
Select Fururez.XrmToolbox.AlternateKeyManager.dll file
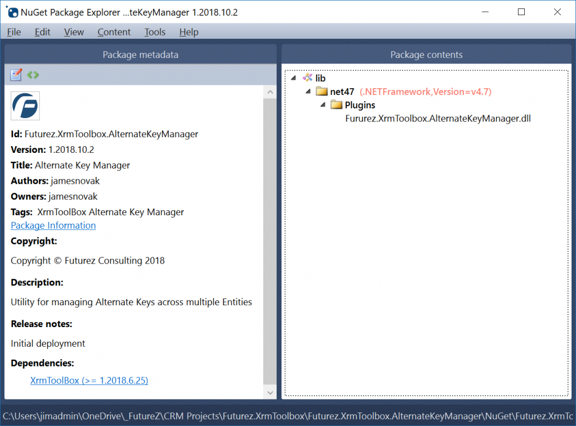pos(438,118)
